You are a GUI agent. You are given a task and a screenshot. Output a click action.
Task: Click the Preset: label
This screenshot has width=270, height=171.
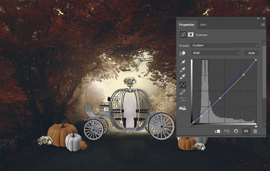point(184,45)
